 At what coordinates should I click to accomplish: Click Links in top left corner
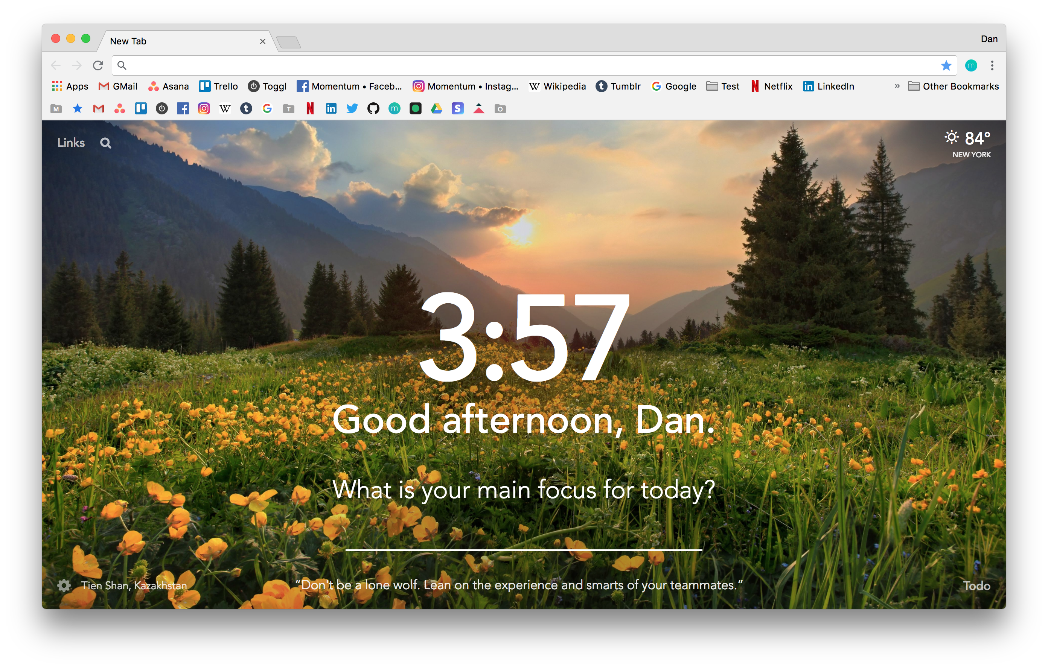pyautogui.click(x=71, y=143)
